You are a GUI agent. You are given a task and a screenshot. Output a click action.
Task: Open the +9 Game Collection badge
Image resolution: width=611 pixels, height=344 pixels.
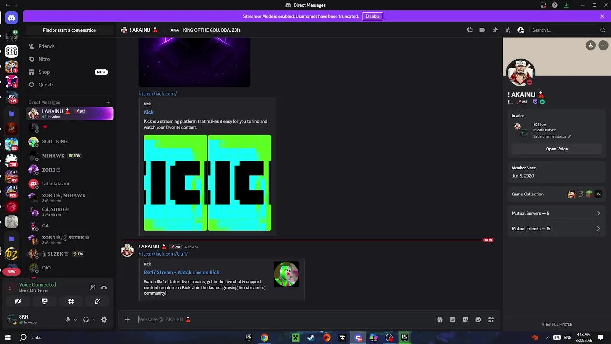pos(598,194)
